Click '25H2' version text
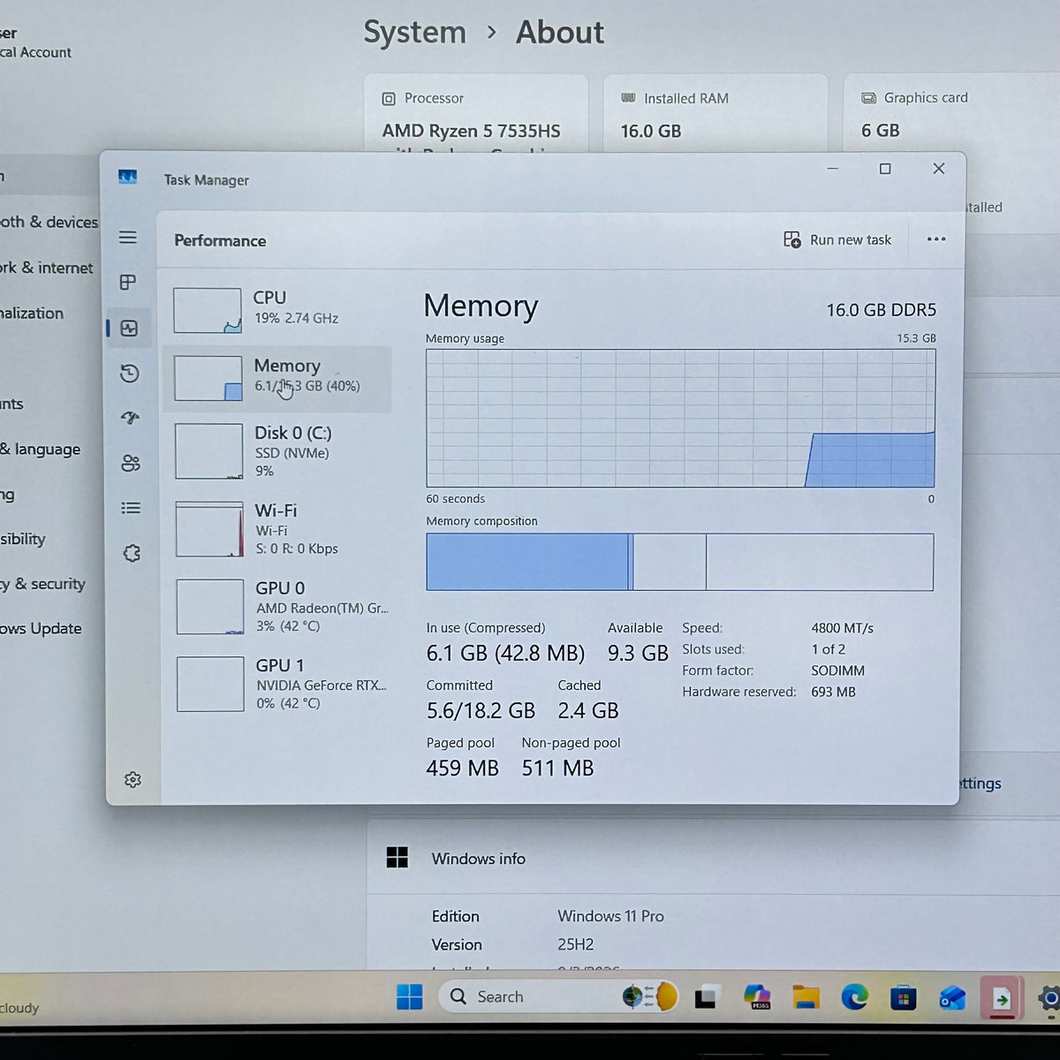The height and width of the screenshot is (1060, 1060). (575, 944)
